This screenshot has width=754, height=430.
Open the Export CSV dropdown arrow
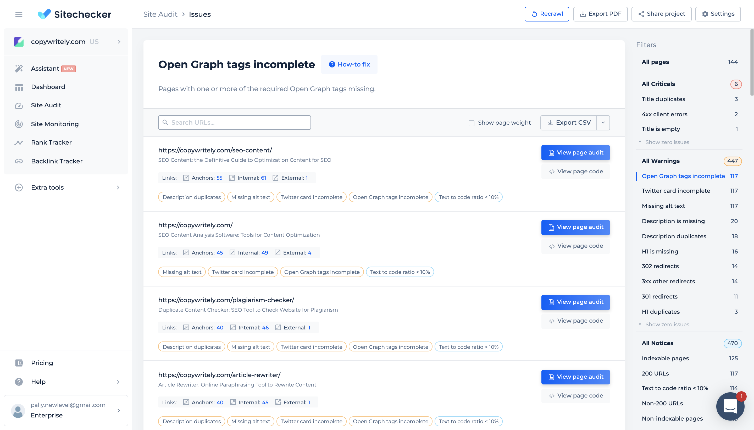(x=603, y=123)
